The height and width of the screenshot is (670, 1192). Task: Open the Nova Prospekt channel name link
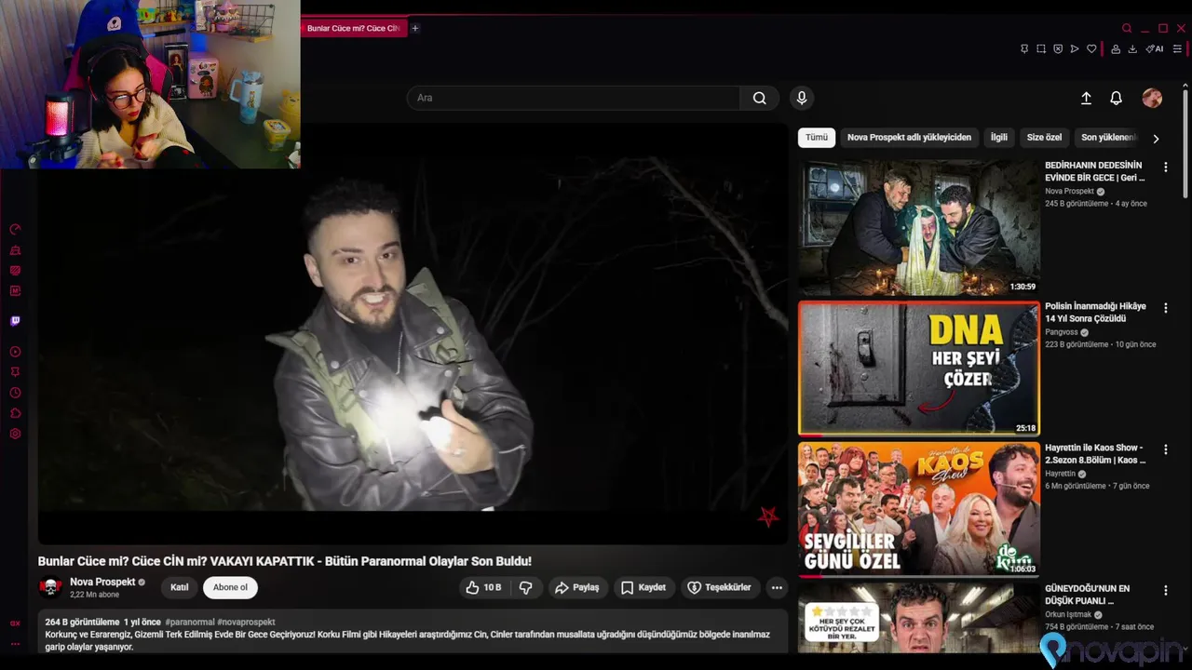coord(102,582)
